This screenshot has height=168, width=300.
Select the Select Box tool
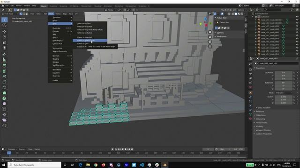[4, 20]
